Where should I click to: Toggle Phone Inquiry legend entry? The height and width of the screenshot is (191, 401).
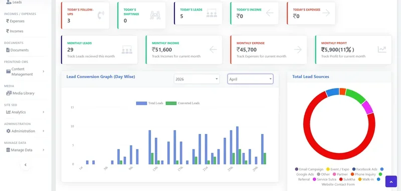pyautogui.click(x=363, y=174)
